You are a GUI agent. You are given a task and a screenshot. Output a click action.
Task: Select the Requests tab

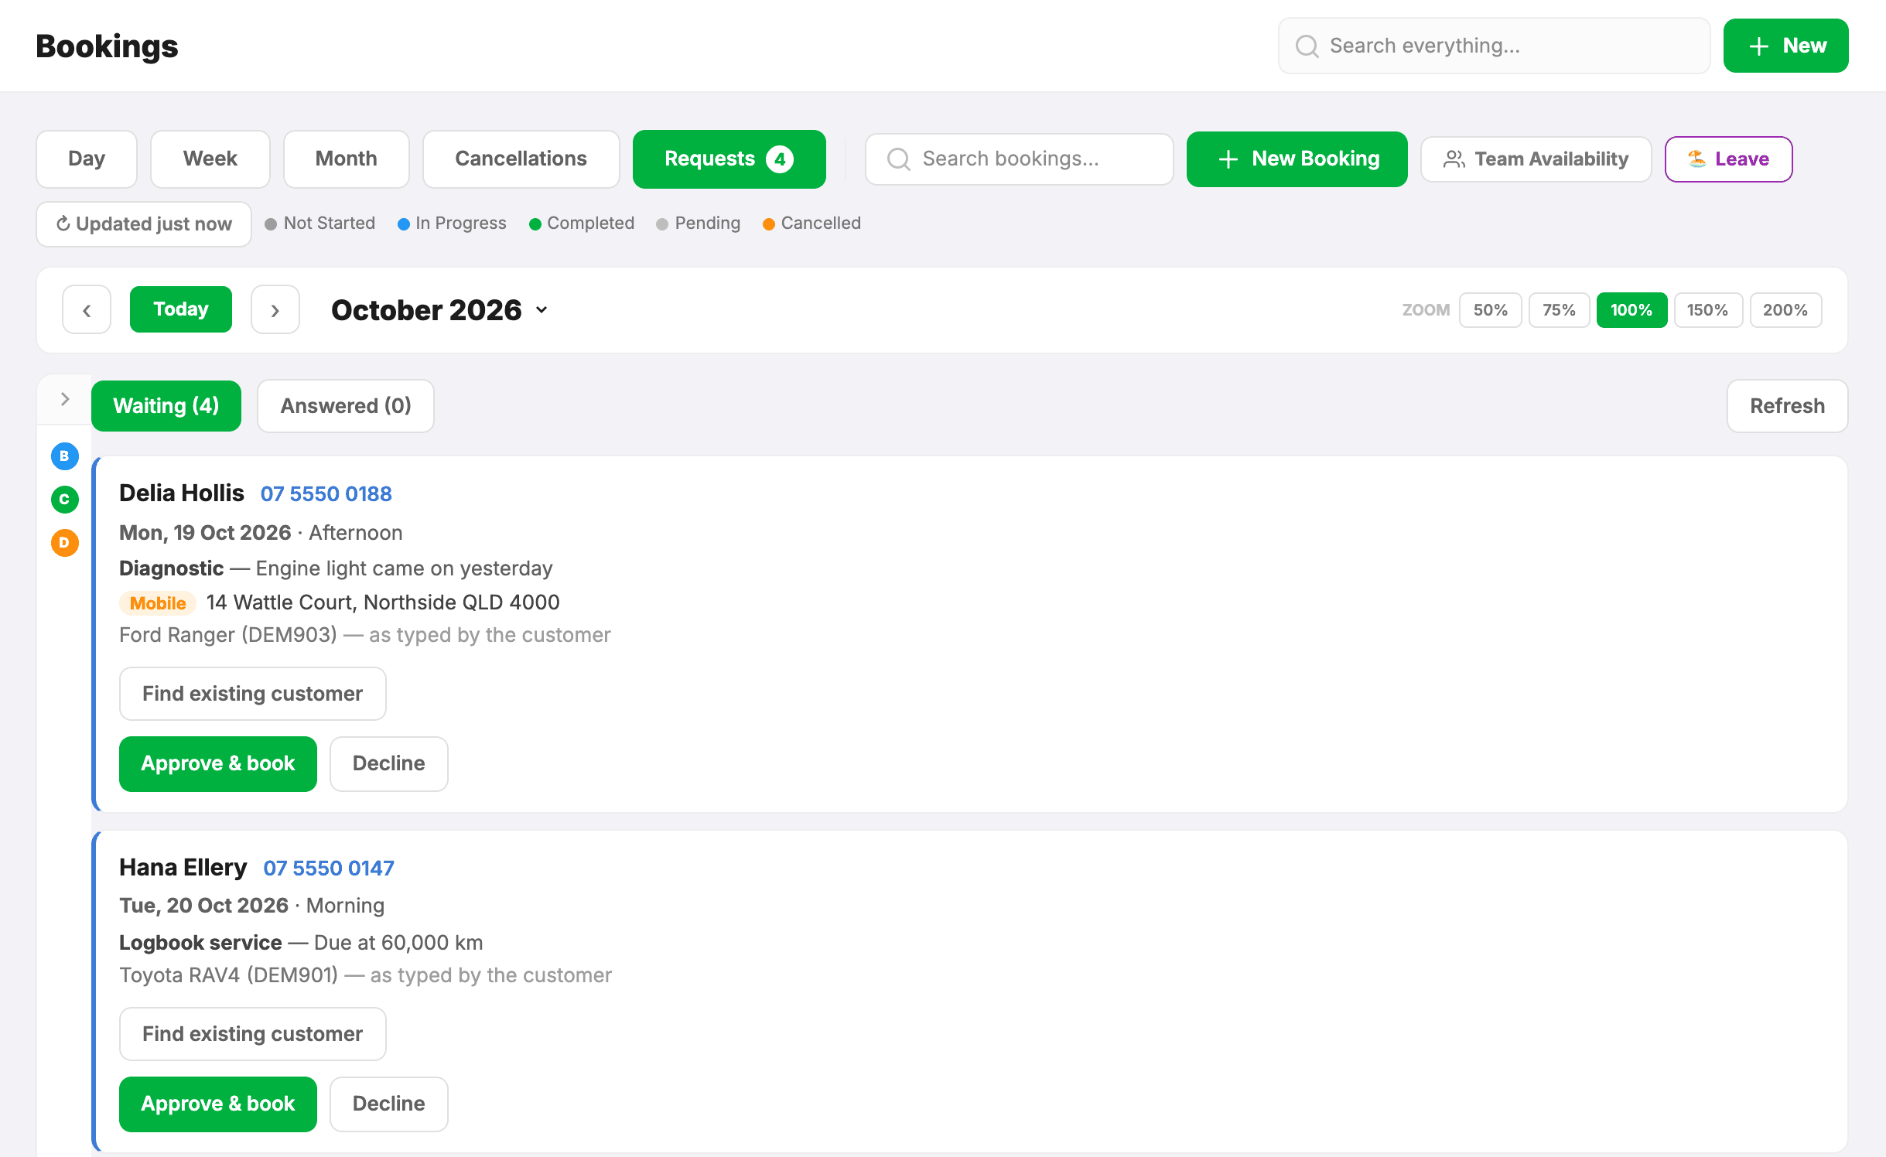click(x=729, y=159)
